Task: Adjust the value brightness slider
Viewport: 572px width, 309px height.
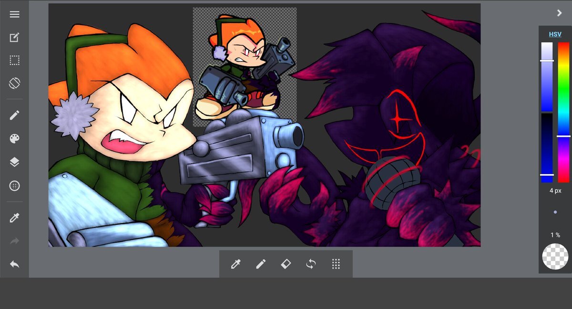Action: coord(547,148)
